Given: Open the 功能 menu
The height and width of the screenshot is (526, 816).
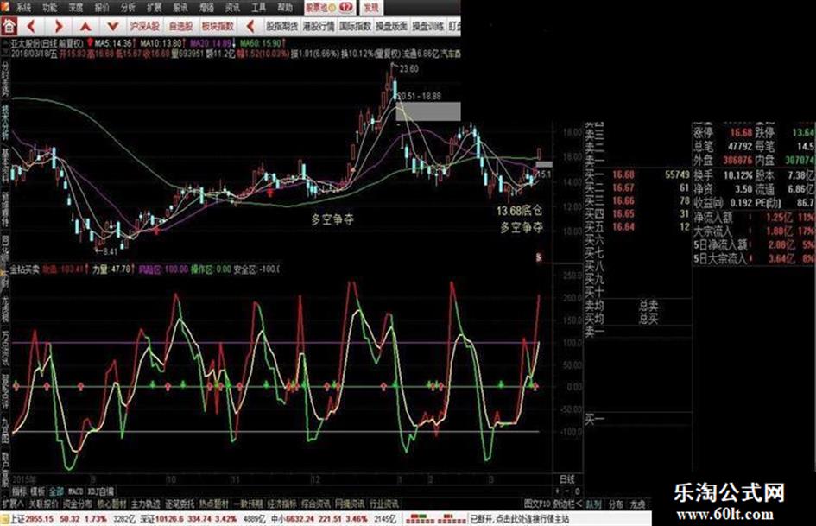Looking at the screenshot, I should coord(49,7).
